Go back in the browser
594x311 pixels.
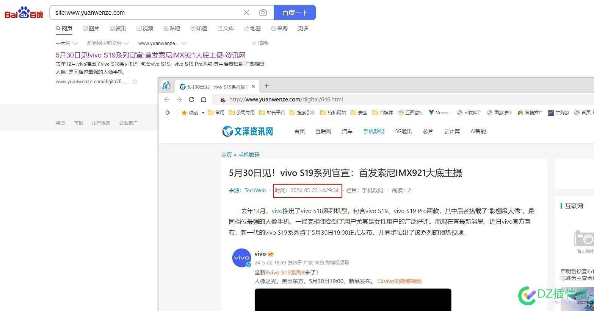tap(167, 100)
